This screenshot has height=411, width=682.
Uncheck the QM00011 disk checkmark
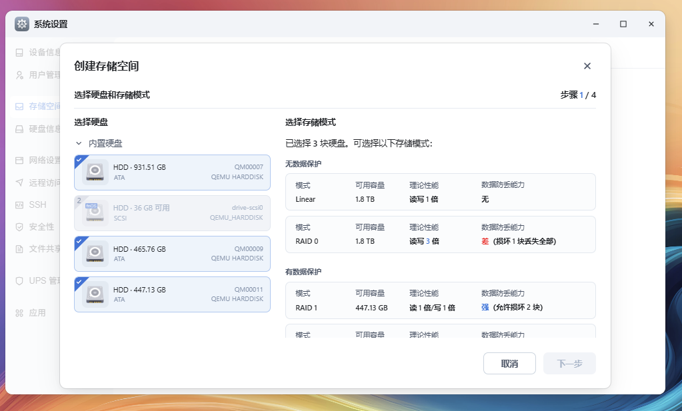(79, 281)
